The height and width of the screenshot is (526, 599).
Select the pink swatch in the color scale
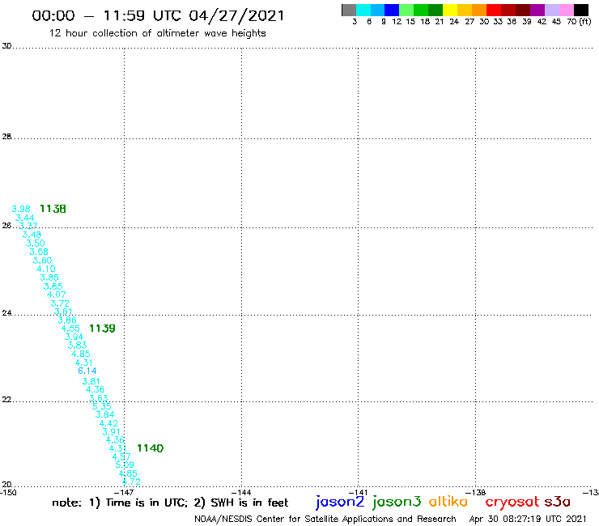pos(567,10)
